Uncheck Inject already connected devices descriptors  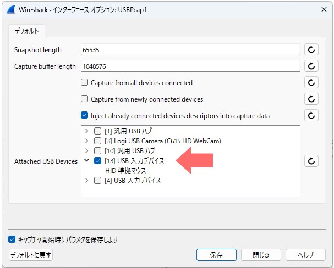tap(85, 116)
